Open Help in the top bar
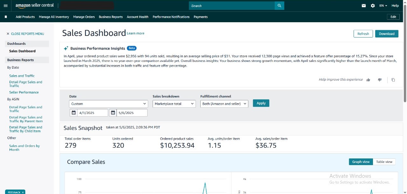Viewport: 407px width, 194px height. tap(395, 6)
